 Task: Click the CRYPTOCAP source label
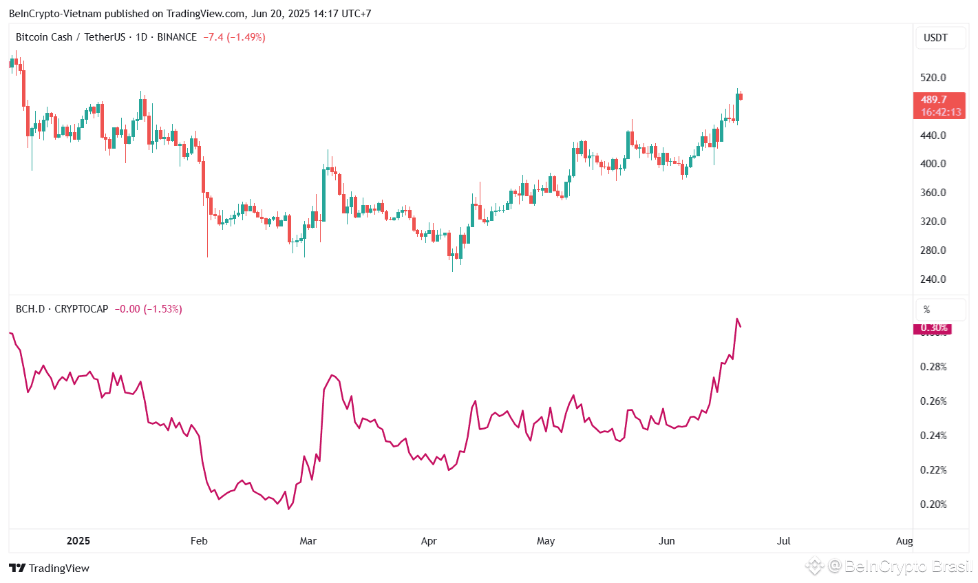click(x=81, y=309)
